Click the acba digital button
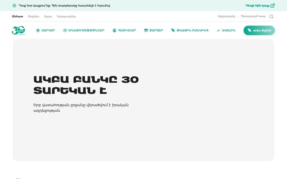This screenshot has height=179, width=287. pyautogui.click(x=259, y=30)
